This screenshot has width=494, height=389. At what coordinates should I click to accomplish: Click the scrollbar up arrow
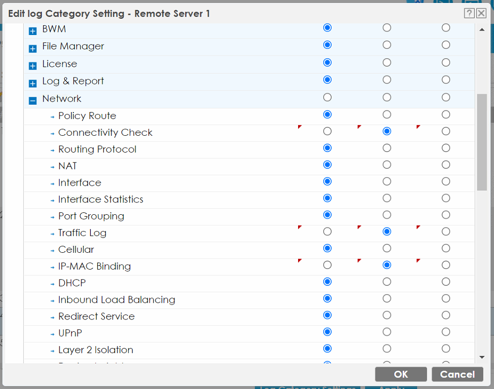pyautogui.click(x=482, y=30)
